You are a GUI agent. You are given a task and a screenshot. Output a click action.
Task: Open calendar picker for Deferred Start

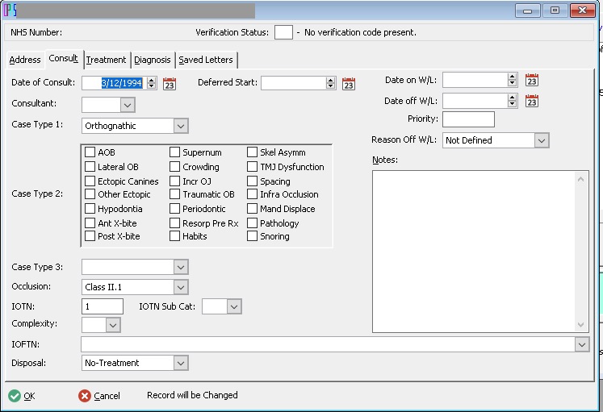pos(349,84)
